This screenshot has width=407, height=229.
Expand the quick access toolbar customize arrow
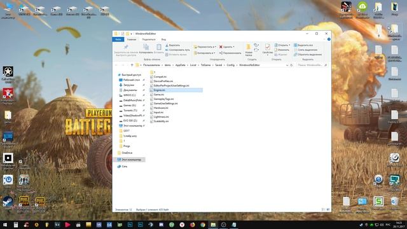(x=132, y=34)
